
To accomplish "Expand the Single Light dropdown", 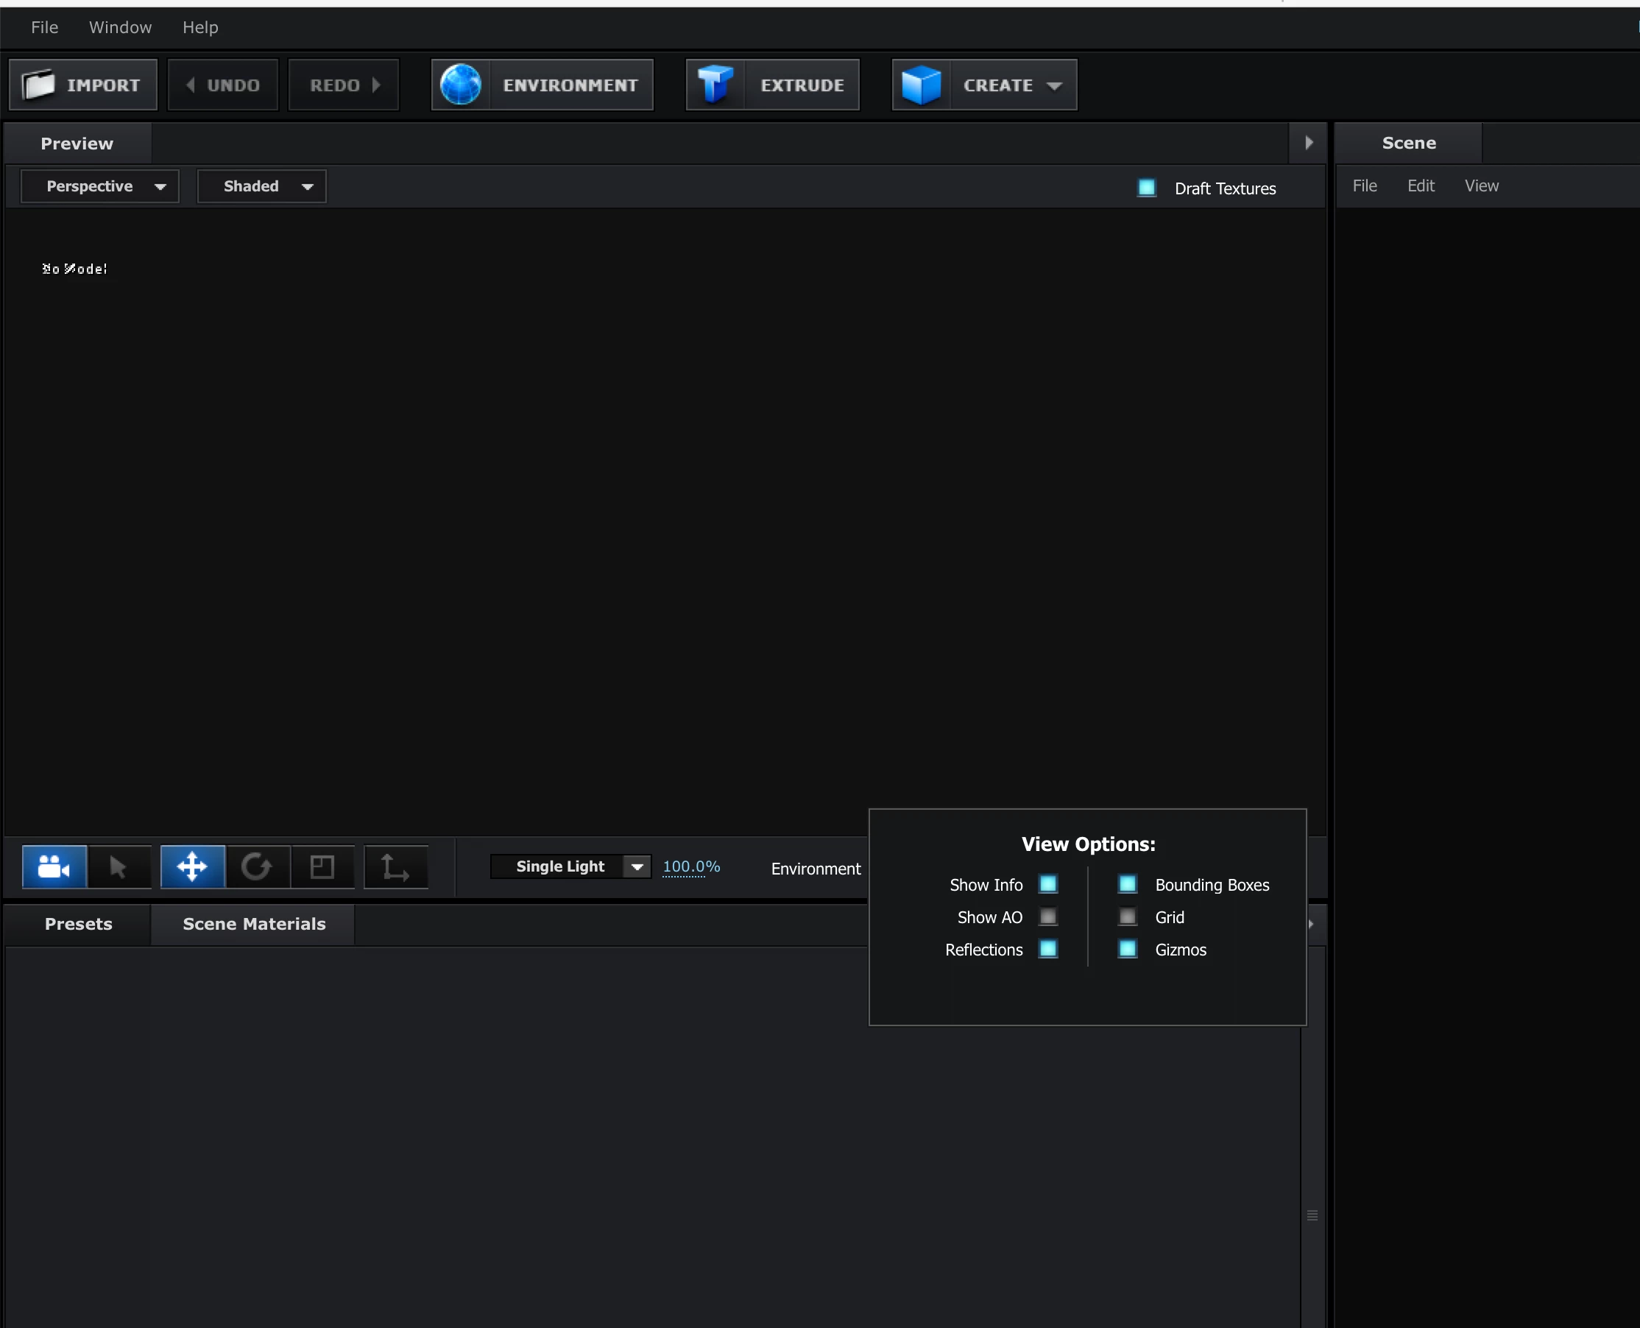I will 637,866.
